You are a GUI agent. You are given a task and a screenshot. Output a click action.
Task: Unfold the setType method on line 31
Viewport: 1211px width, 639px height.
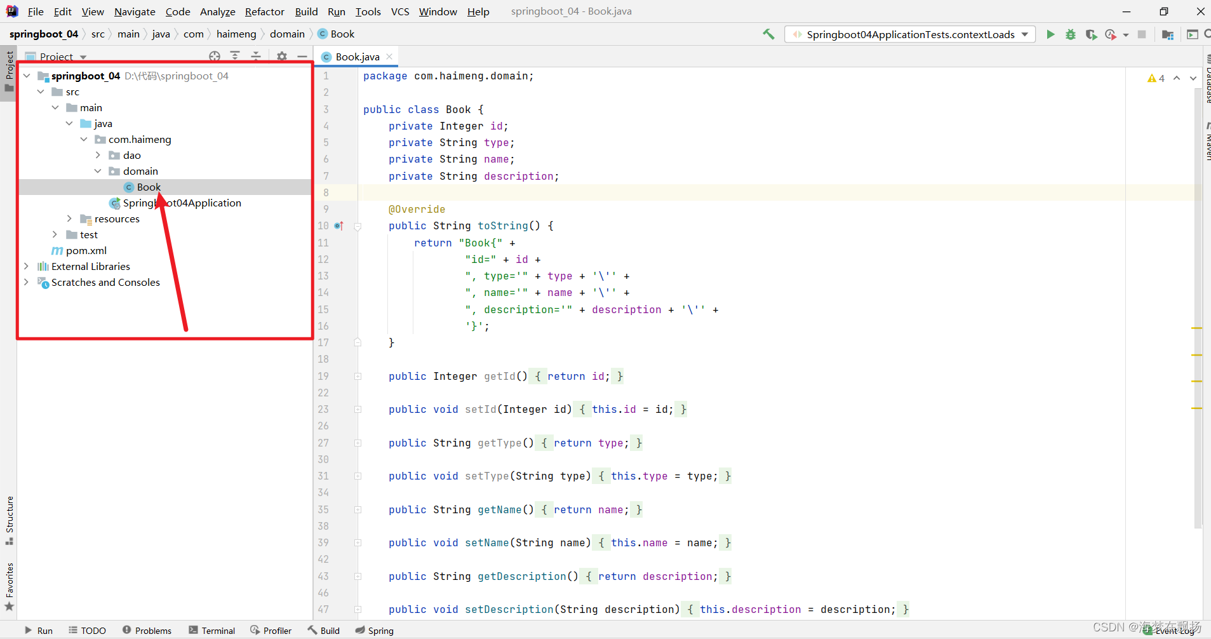pos(358,476)
